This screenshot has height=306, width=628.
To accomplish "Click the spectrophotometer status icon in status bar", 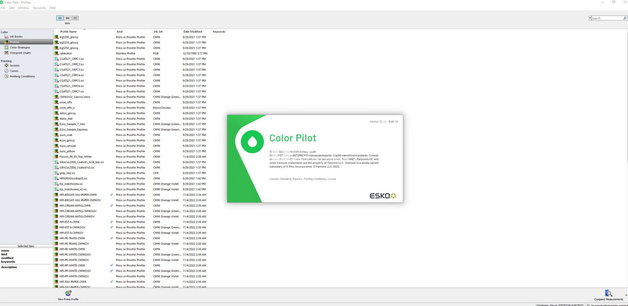I will (x=588, y=305).
